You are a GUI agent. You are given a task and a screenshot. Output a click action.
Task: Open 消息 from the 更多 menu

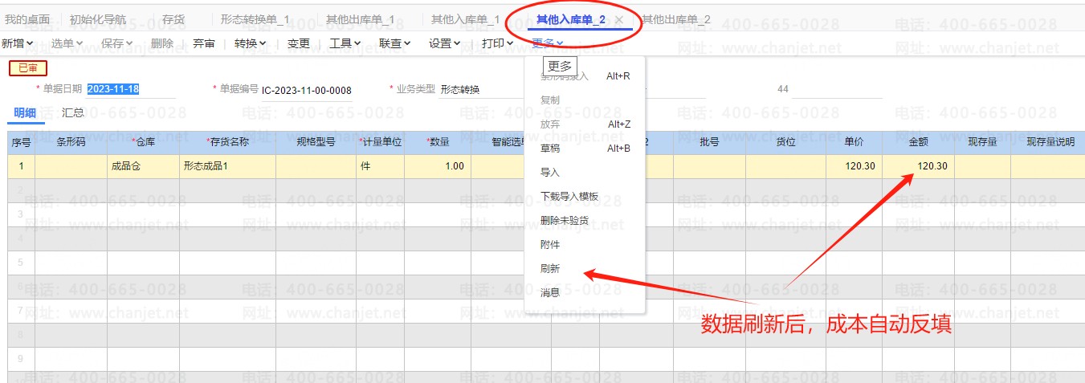(585, 293)
